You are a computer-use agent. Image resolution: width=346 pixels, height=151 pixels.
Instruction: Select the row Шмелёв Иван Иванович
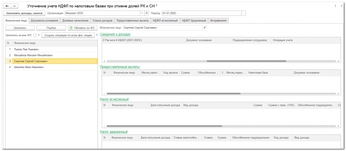point(51,67)
